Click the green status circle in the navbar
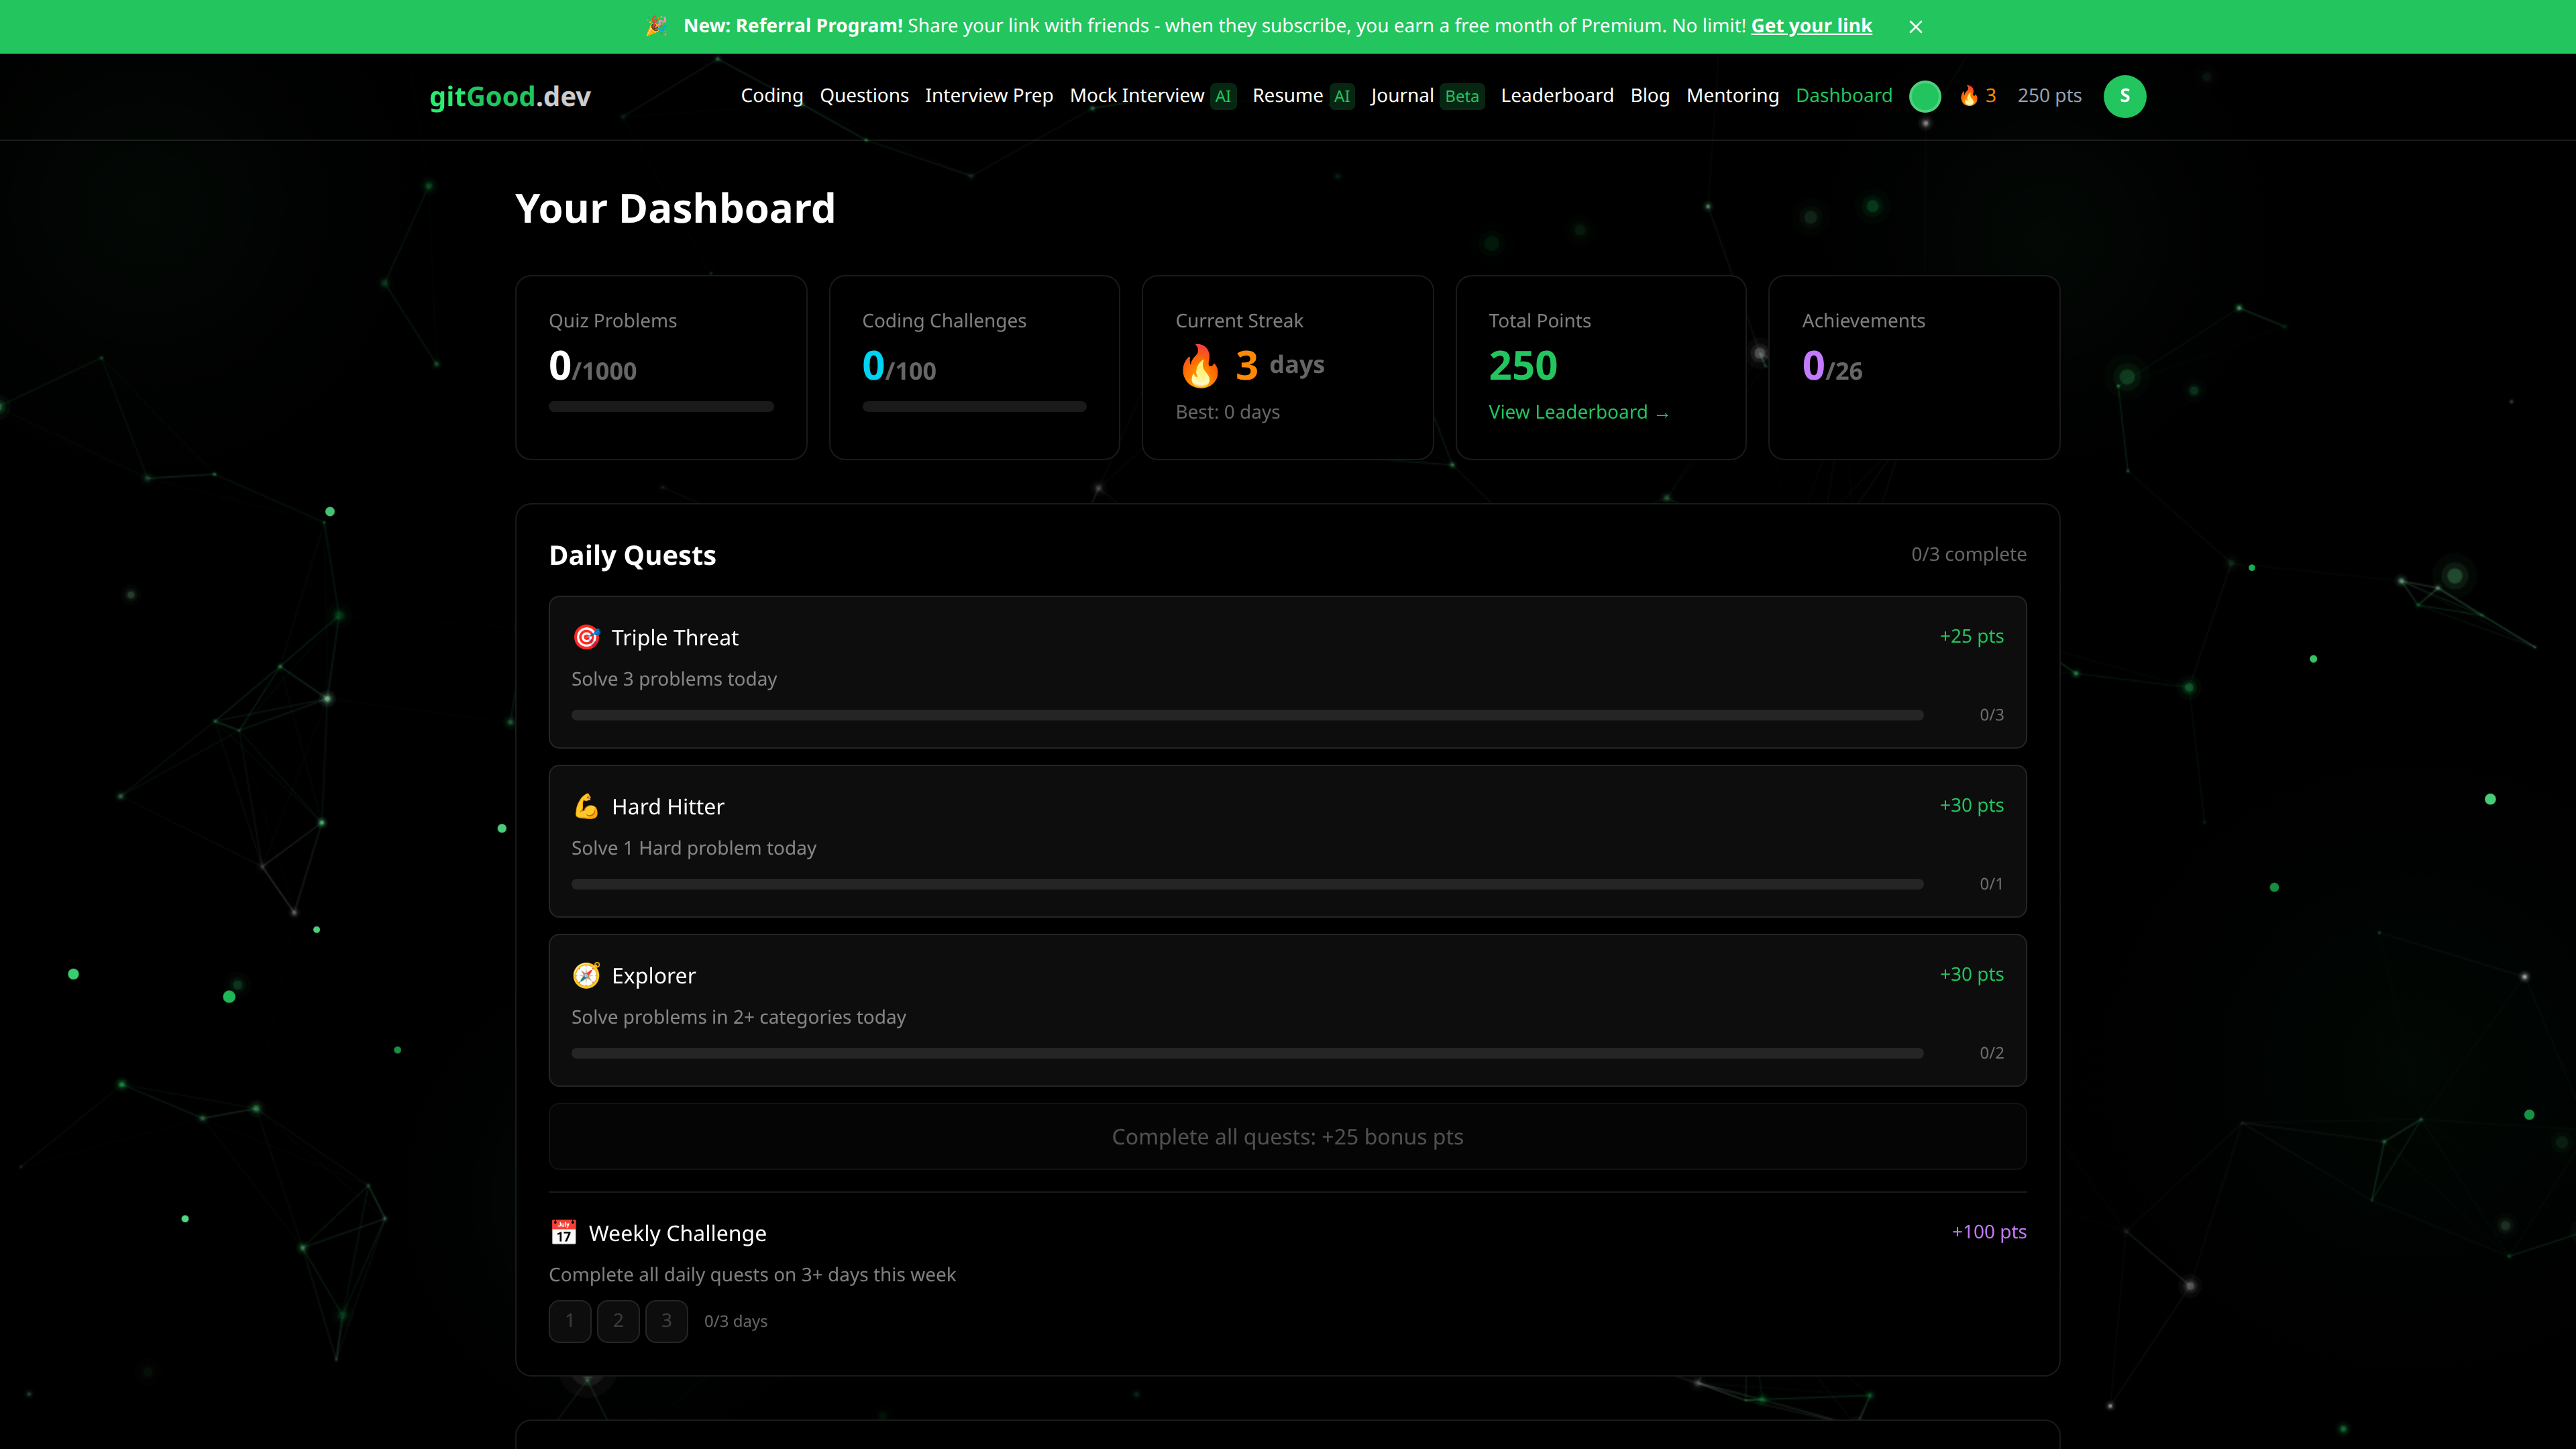This screenshot has width=2576, height=1449. click(x=1924, y=96)
